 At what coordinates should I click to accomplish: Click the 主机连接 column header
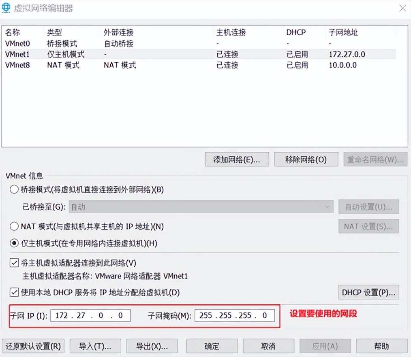(248, 32)
